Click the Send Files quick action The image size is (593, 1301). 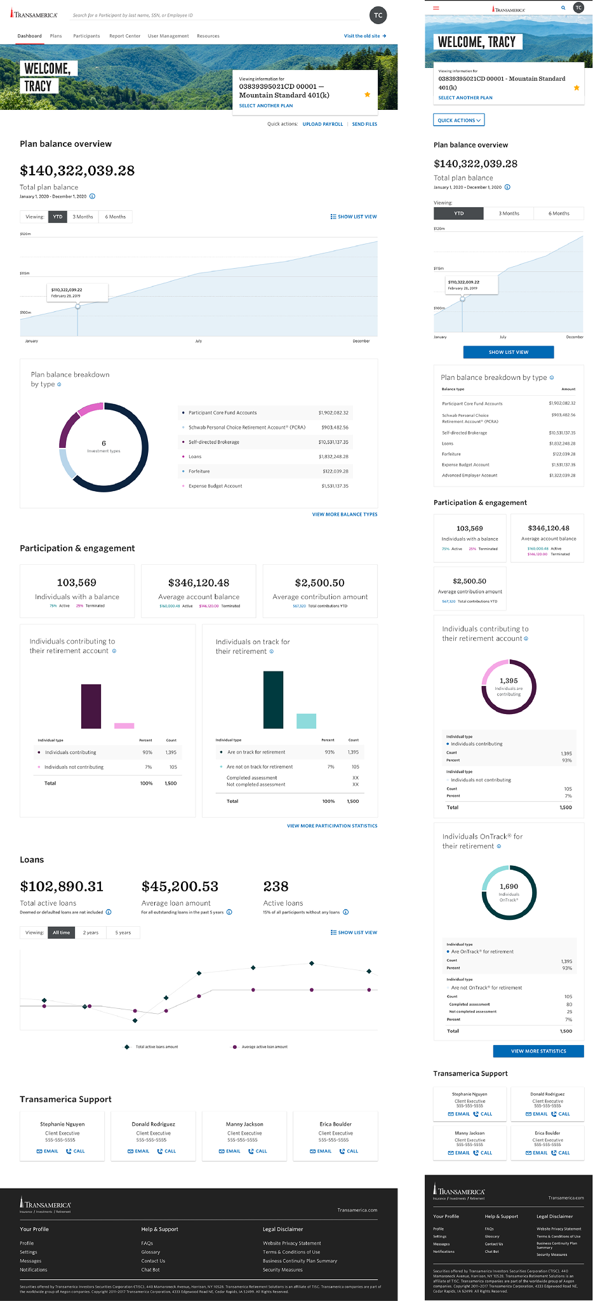[x=364, y=125]
